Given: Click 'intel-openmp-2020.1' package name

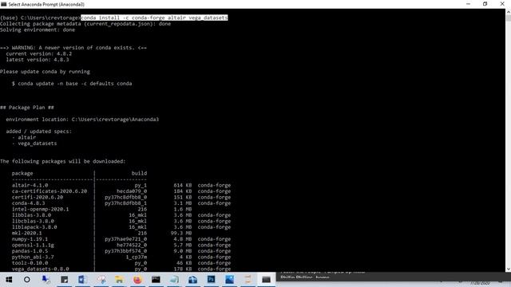Looking at the screenshot, I should click(x=41, y=209).
